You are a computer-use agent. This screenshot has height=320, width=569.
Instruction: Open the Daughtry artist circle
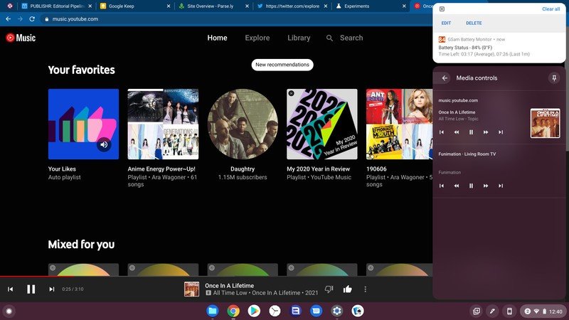(243, 124)
